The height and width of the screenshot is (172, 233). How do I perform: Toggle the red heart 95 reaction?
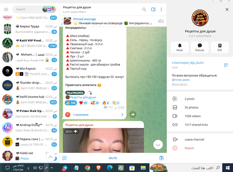click(83, 103)
